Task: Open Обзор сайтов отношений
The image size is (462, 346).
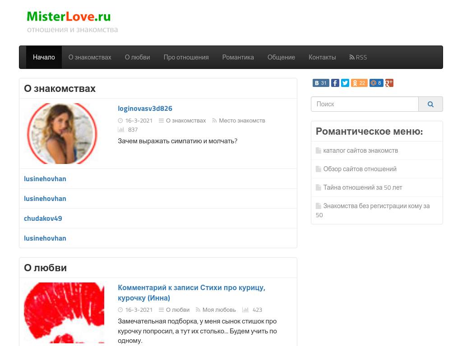Action: (x=360, y=169)
